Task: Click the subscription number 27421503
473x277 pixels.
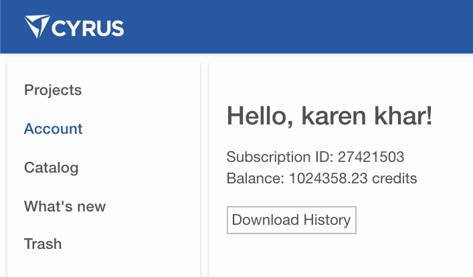Action: pos(371,157)
